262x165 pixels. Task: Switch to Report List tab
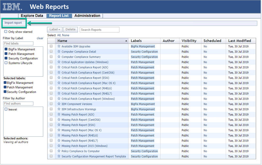(x=59, y=16)
